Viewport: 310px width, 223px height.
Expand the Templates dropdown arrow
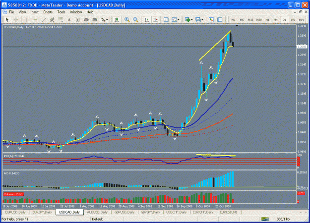tap(179, 20)
